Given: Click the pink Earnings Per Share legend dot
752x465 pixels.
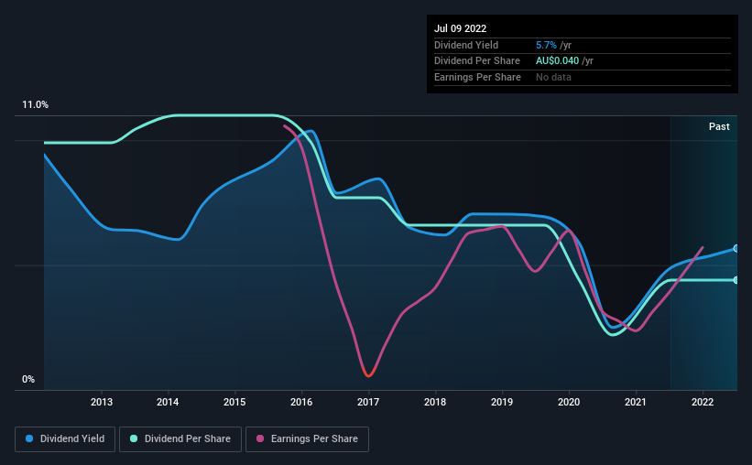Looking at the screenshot, I should pyautogui.click(x=260, y=438).
